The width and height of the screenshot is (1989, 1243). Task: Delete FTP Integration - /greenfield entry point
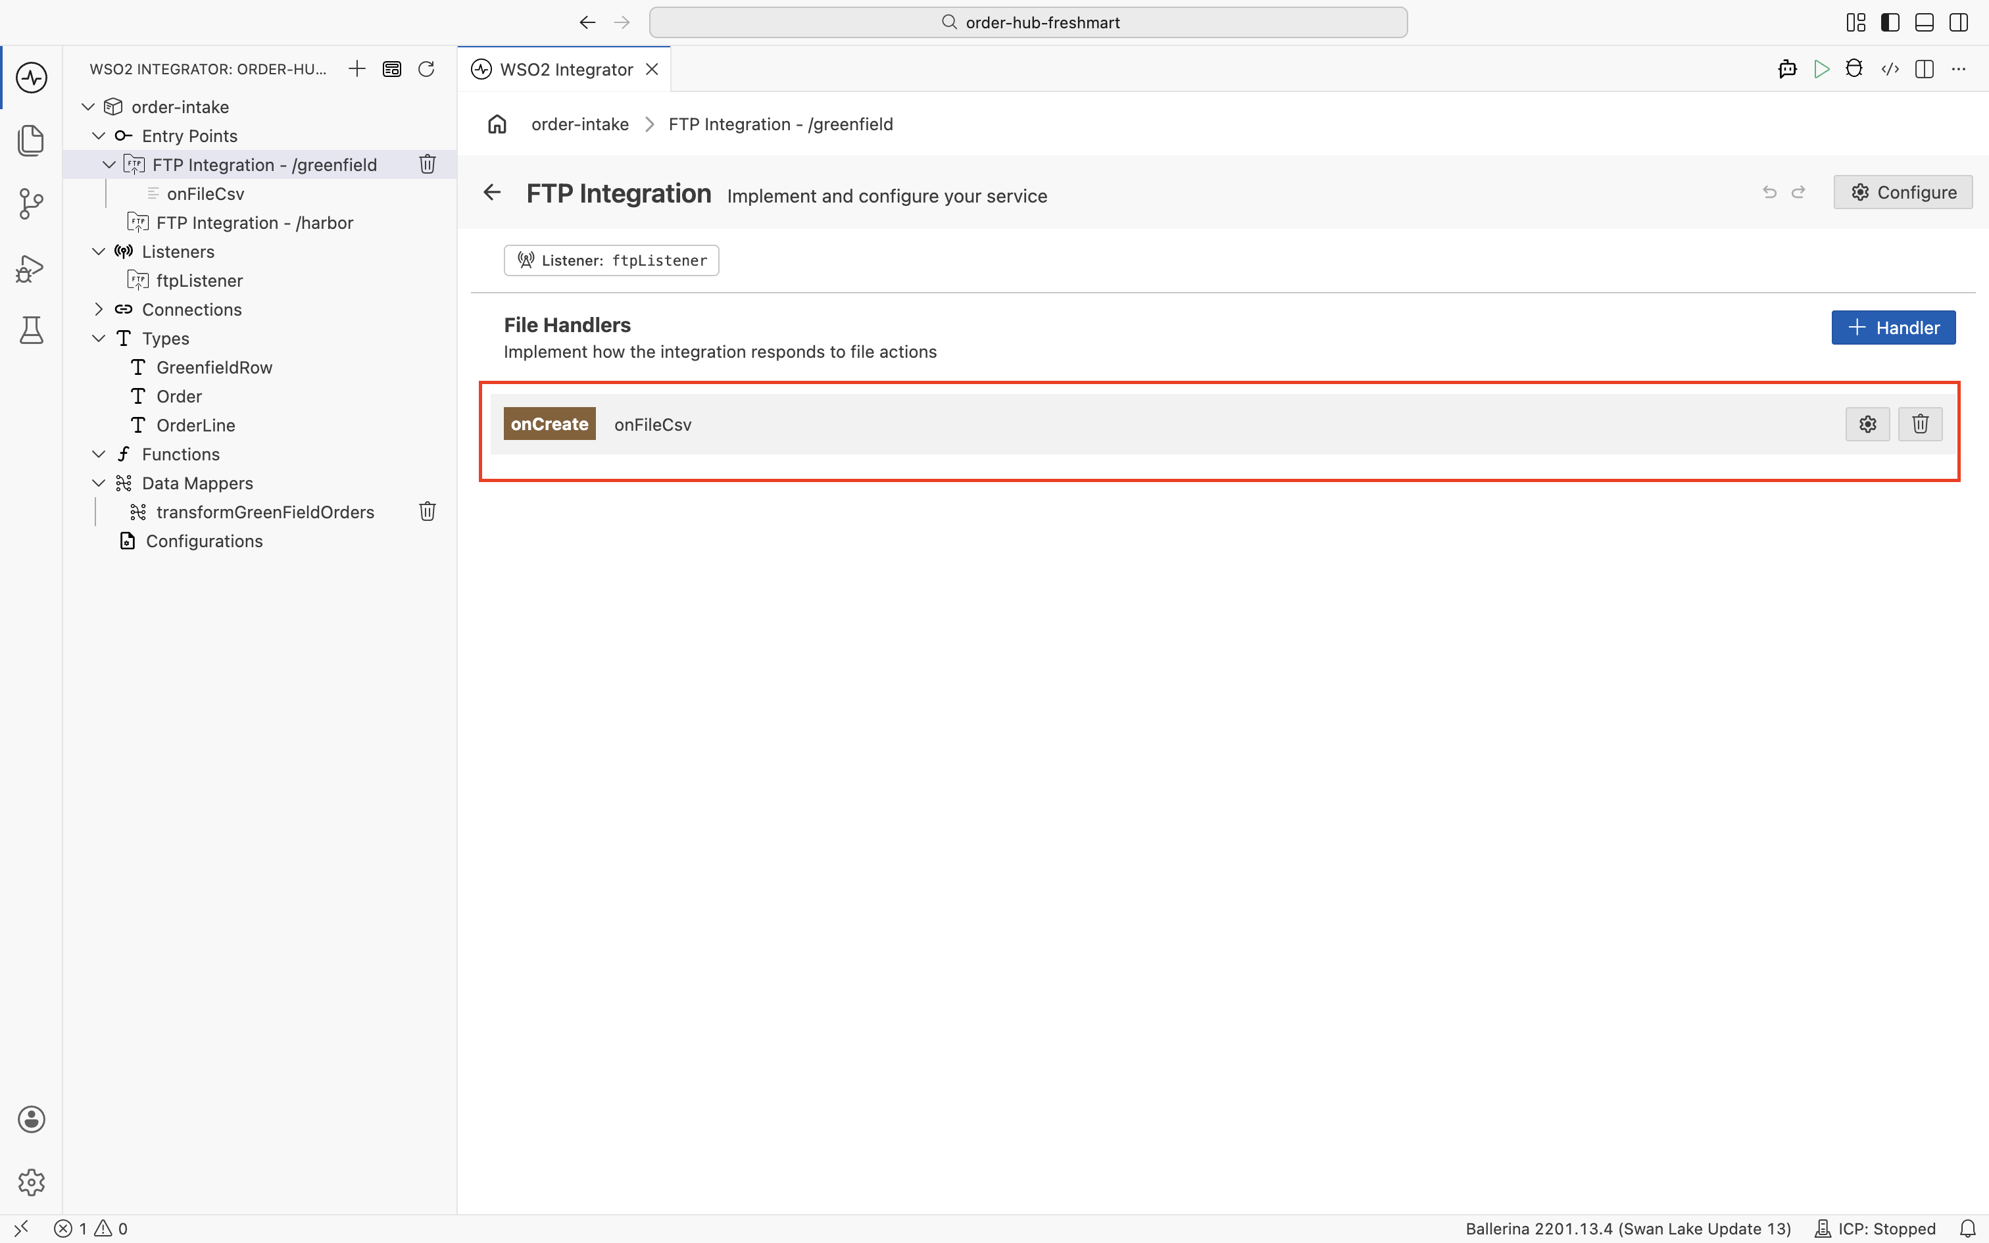tap(428, 164)
